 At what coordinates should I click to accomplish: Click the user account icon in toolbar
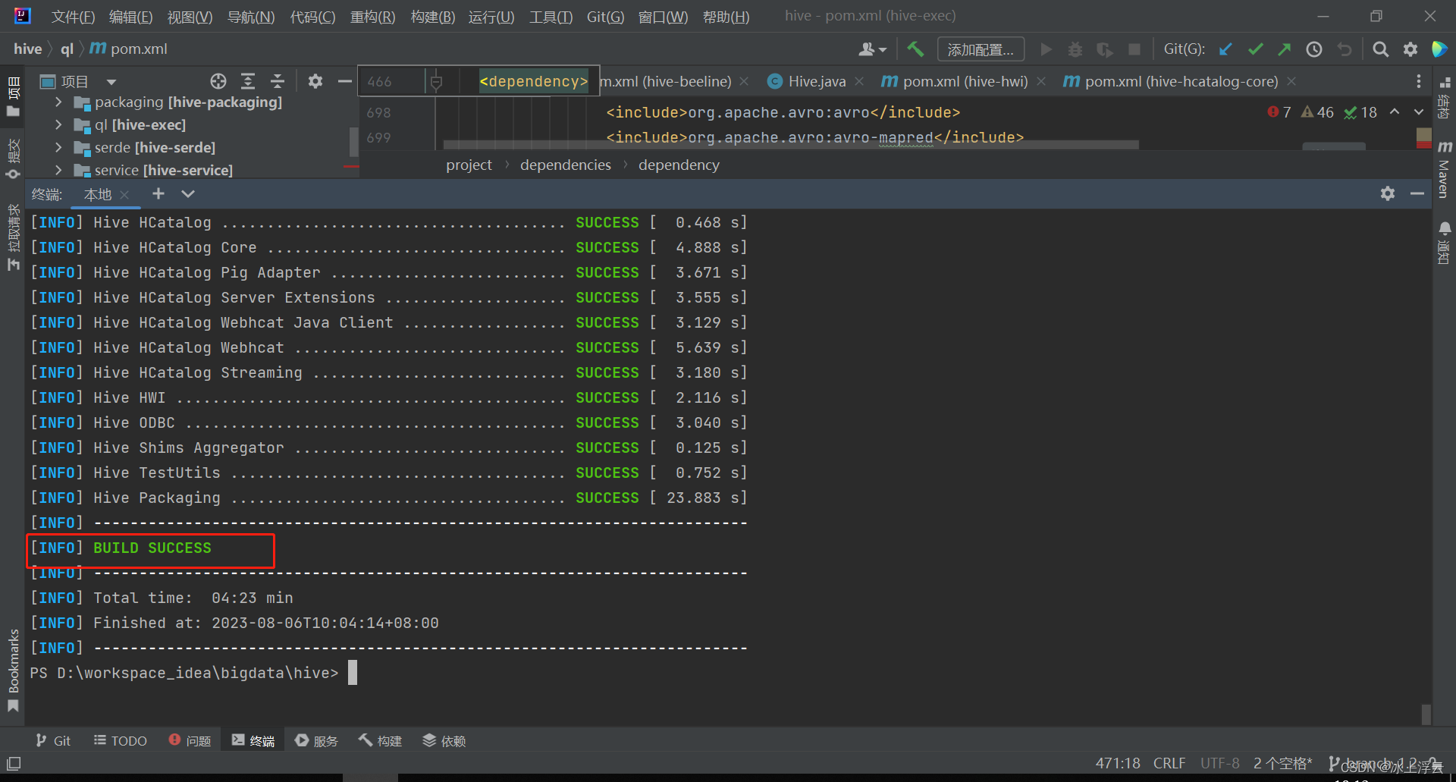click(872, 49)
